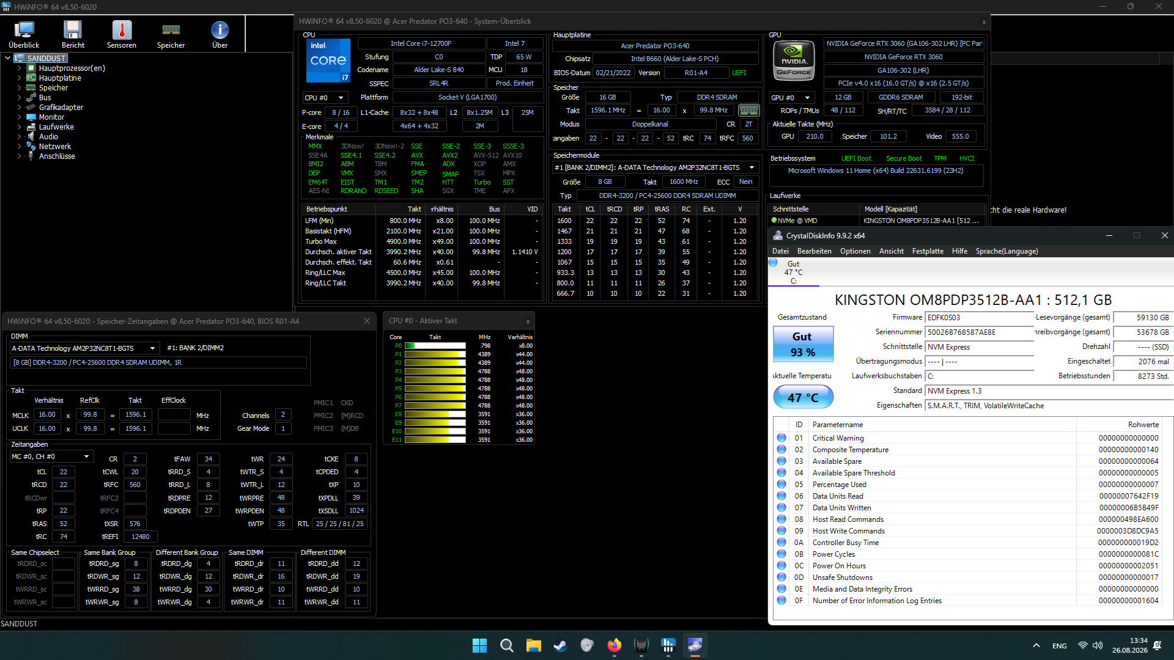Click the HWiNFO main window title icon
Screen dimensions: 1174x660
pos(7,7)
